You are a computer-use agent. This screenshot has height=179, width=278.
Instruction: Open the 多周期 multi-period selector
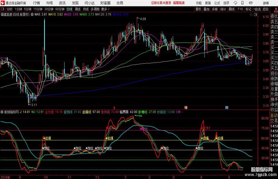[95, 9]
